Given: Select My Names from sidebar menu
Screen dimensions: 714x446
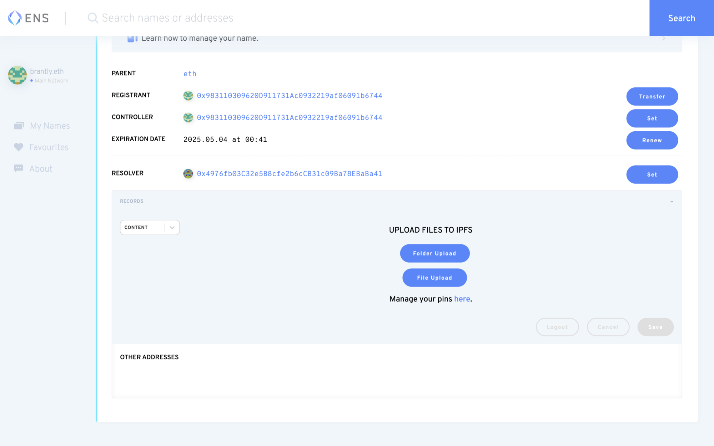Looking at the screenshot, I should pyautogui.click(x=50, y=126).
